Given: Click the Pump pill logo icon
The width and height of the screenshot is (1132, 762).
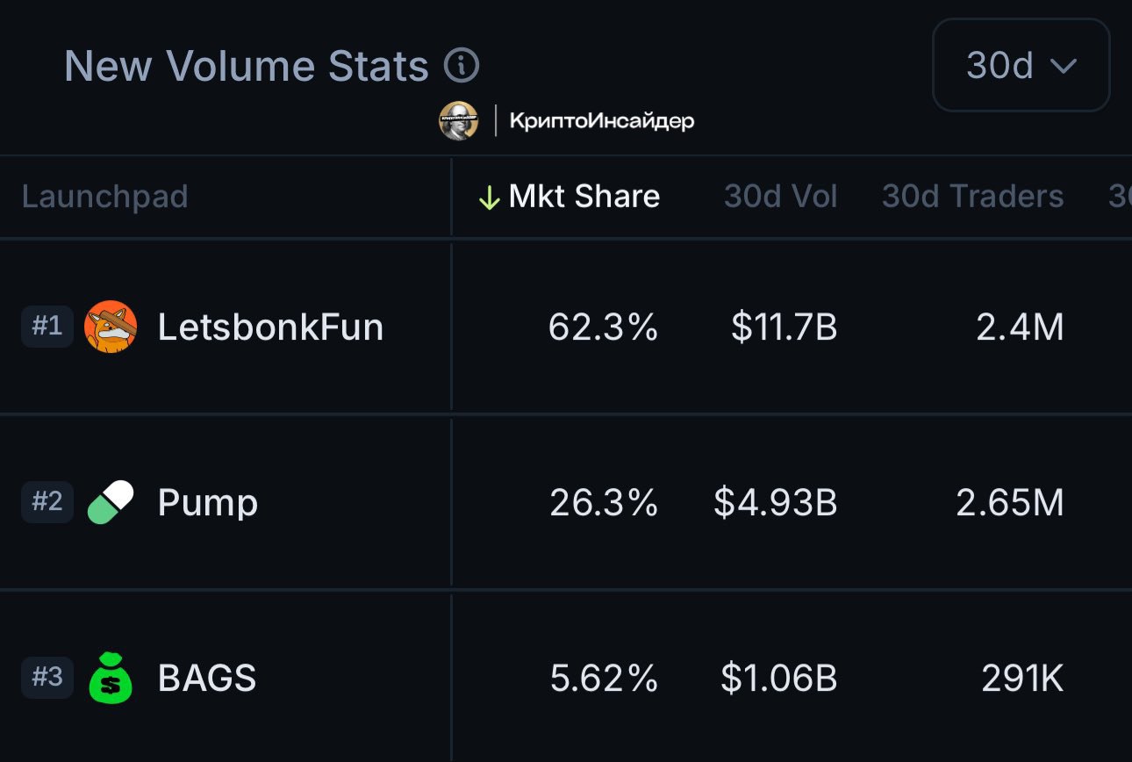Looking at the screenshot, I should coord(111,502).
